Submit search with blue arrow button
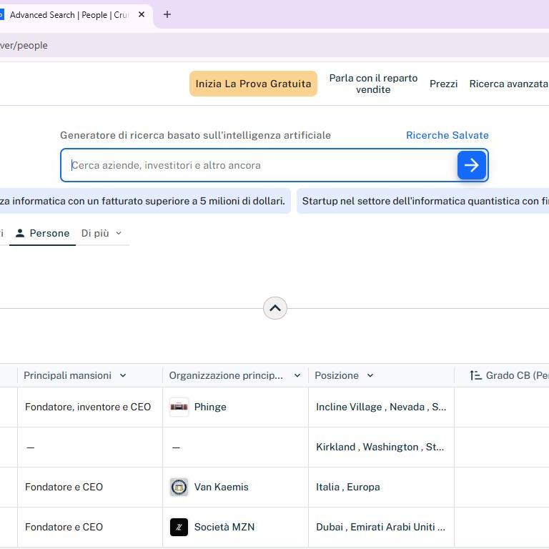Viewport: 549px width, 549px height. (471, 165)
